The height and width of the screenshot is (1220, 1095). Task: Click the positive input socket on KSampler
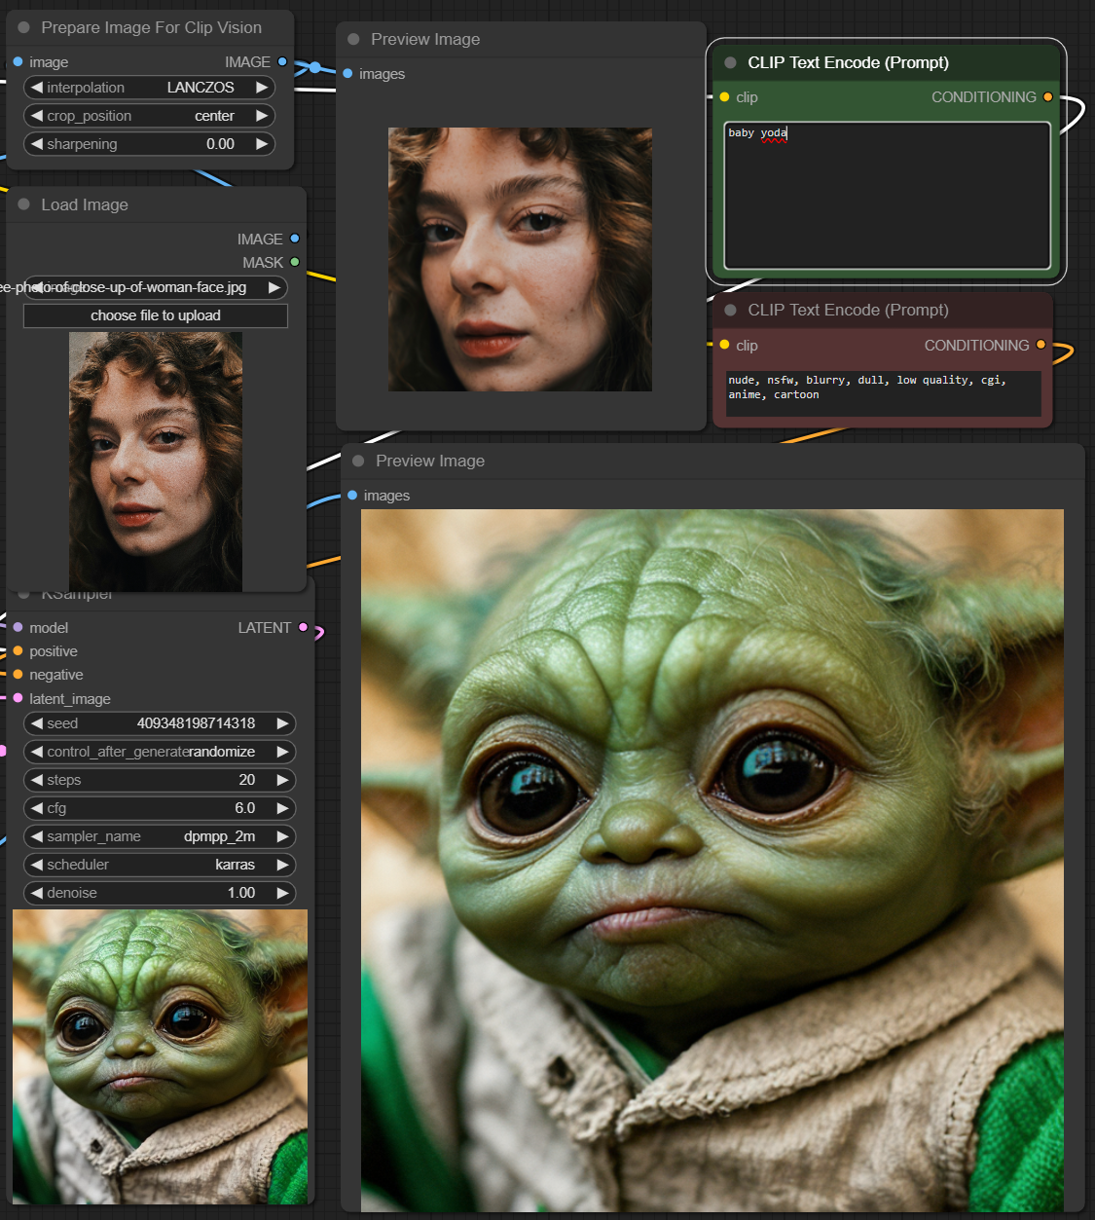[x=18, y=651]
